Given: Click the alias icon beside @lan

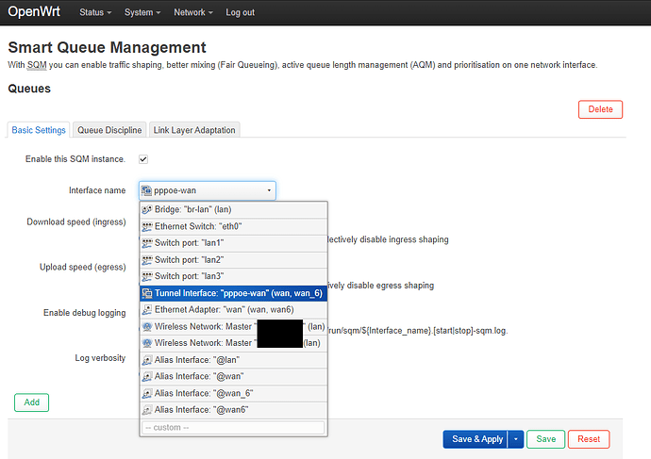Looking at the screenshot, I should [x=146, y=360].
